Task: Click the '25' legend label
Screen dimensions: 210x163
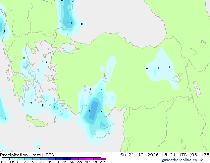Action: (64, 162)
